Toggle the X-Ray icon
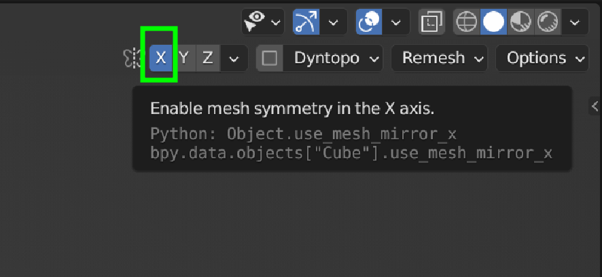Viewport: 602px width, 277px height. (x=431, y=22)
